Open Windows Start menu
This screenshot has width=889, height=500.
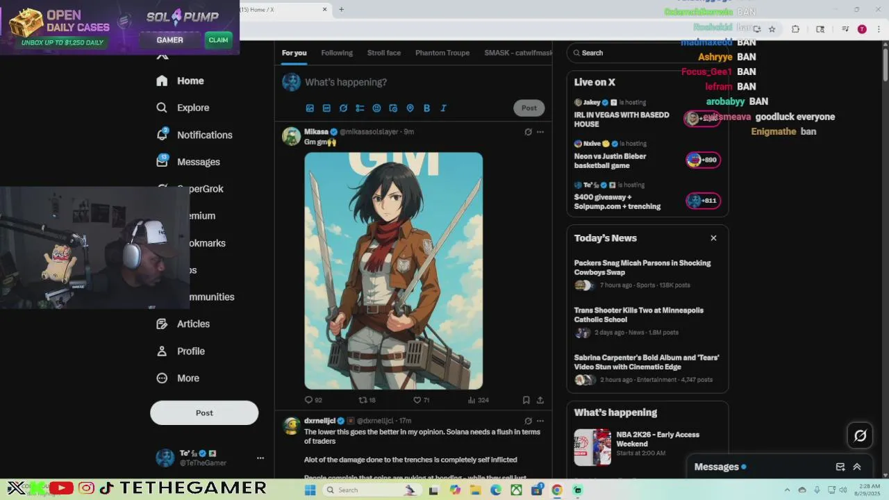tap(310, 490)
